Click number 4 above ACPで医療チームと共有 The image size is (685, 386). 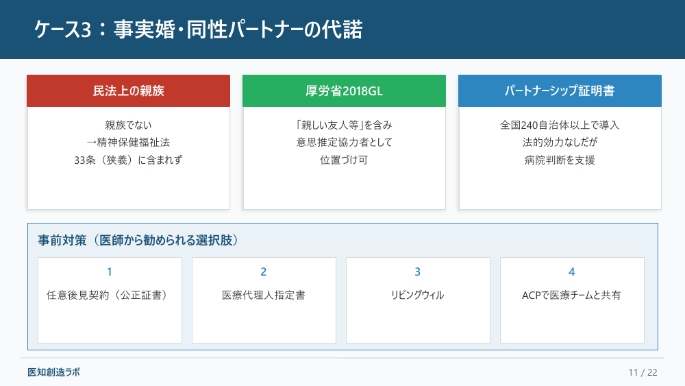[571, 272]
